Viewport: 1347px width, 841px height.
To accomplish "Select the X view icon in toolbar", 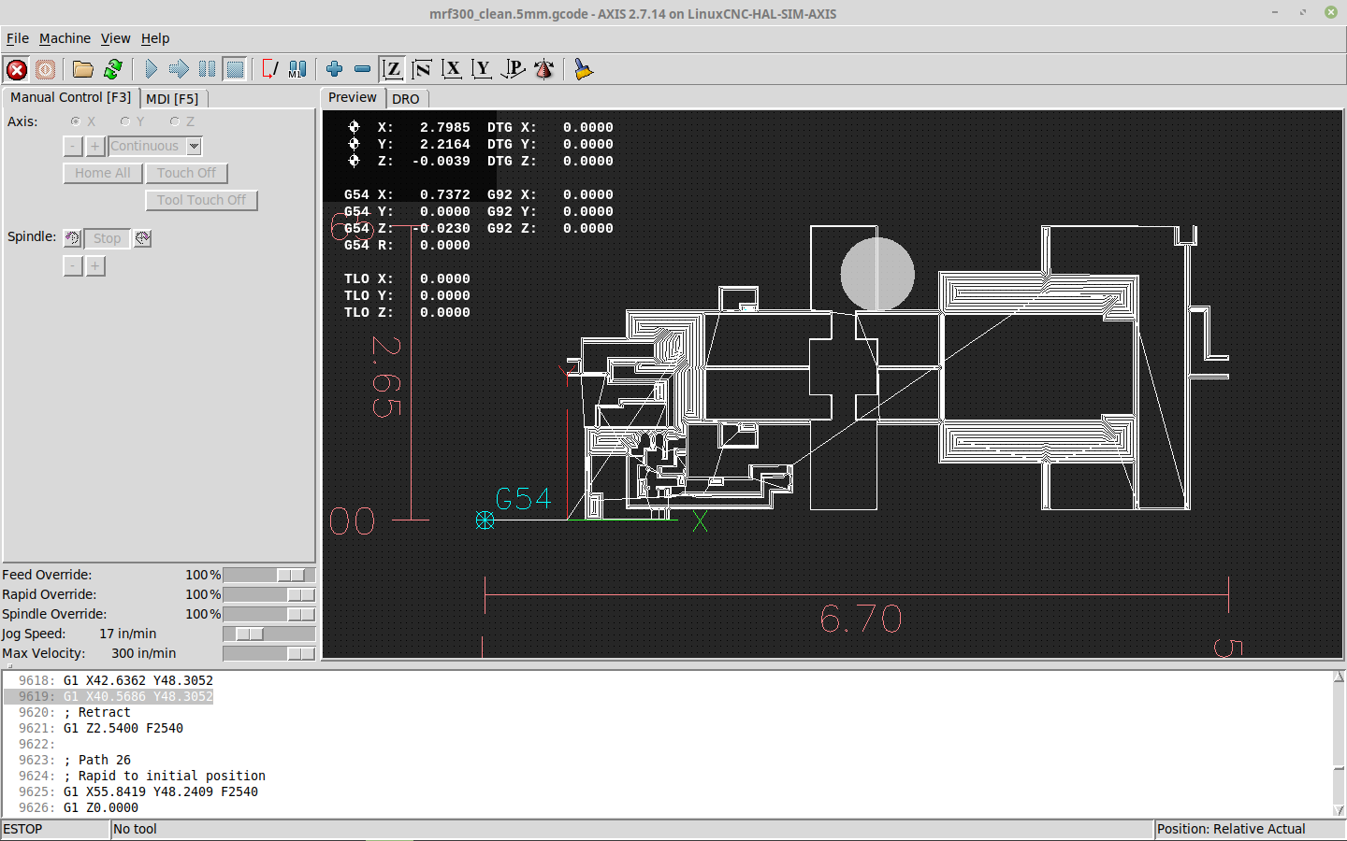I will coord(452,69).
